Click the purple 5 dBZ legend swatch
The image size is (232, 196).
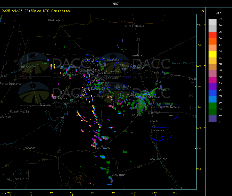point(212,119)
